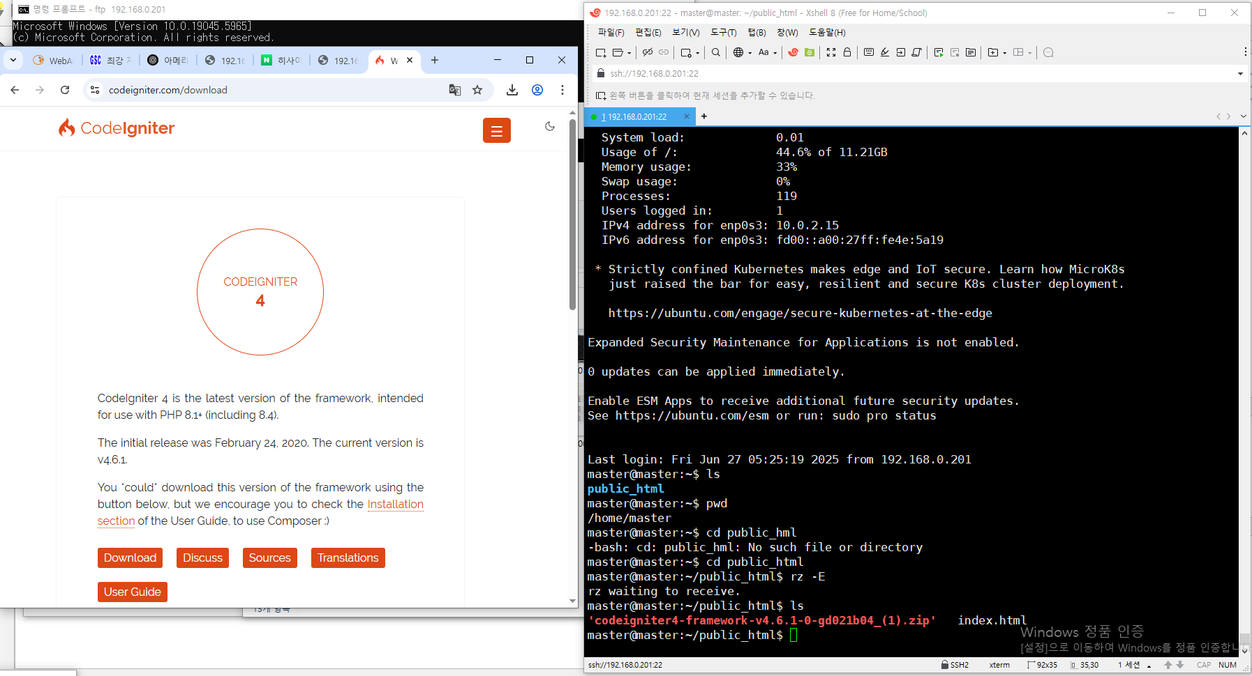Screen dimensions: 1252x676
Task: View site information icon beside the URL
Action: point(95,90)
